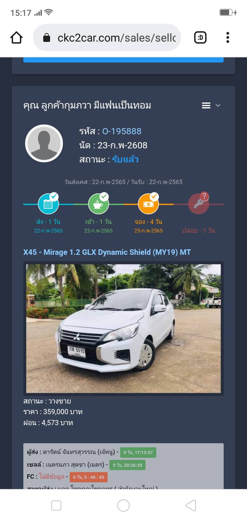Open the browser tab switcher icon
The width and height of the screenshot is (247, 522).
(200, 37)
